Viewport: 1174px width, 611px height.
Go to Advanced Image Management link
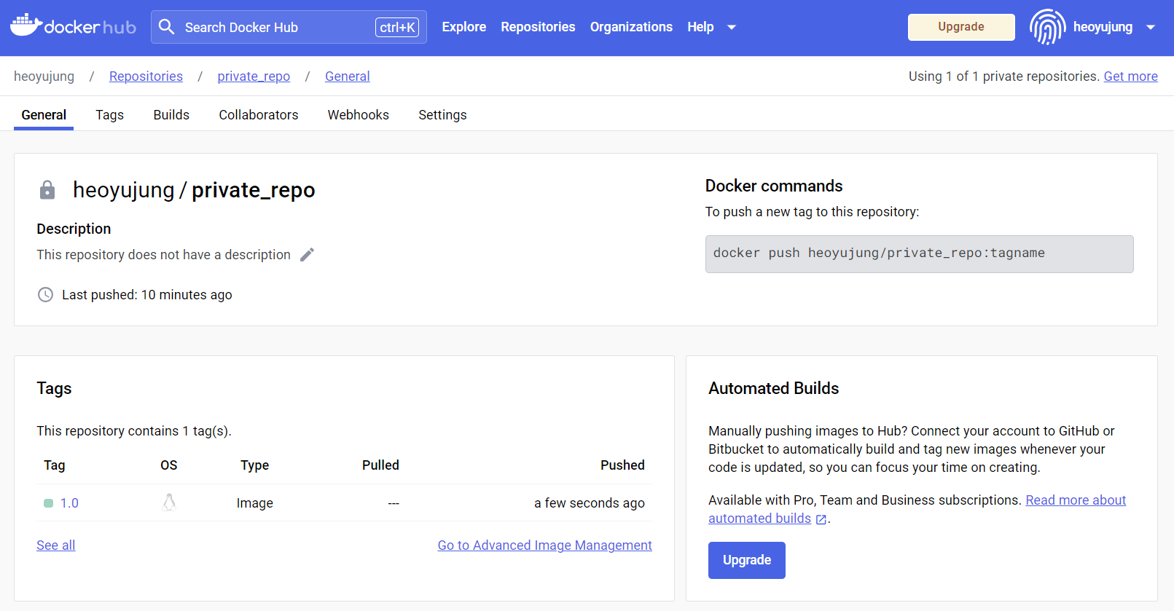[x=544, y=545]
